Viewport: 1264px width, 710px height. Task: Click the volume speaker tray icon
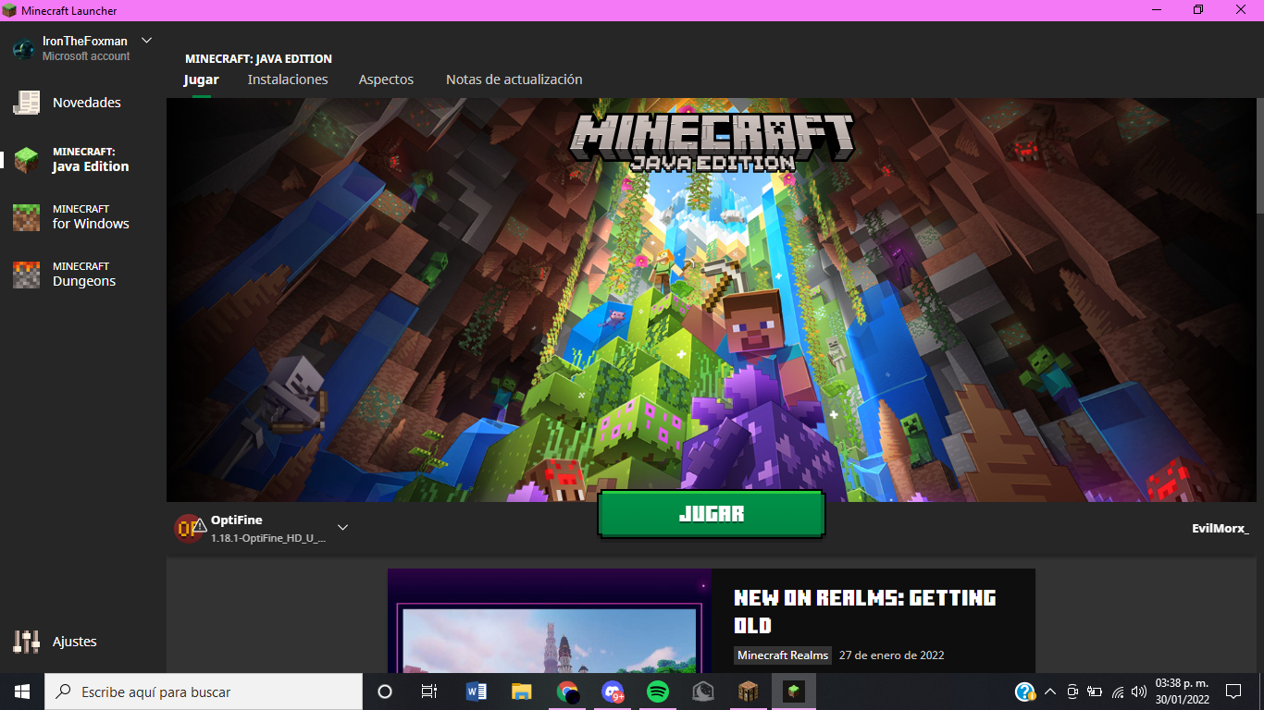point(1139,692)
